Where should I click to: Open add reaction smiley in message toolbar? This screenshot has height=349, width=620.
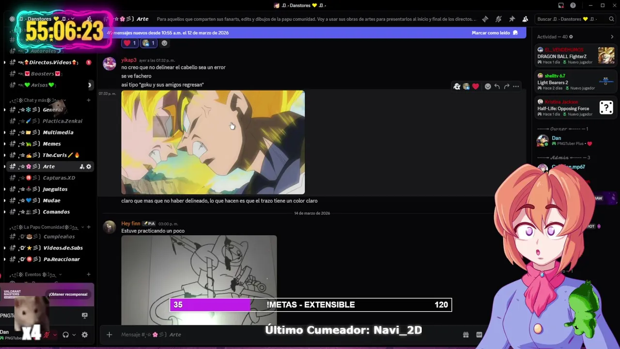pos(488,86)
